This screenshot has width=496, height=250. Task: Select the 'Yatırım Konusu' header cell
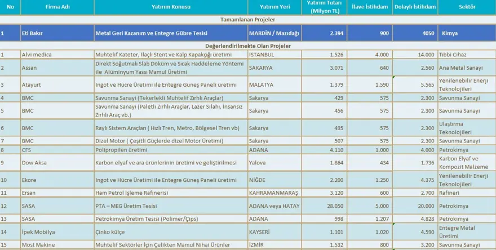(x=171, y=7)
